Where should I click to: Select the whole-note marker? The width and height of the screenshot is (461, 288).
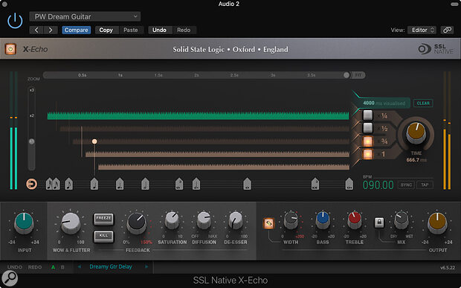click(x=248, y=184)
